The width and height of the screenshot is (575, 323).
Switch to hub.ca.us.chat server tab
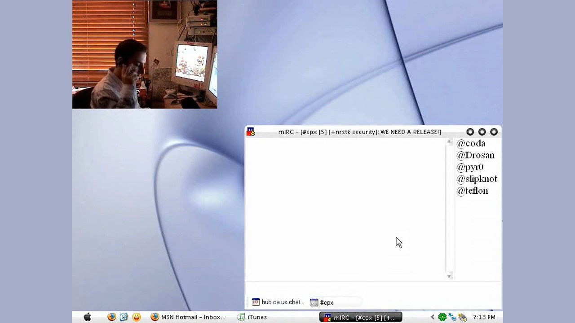279,302
